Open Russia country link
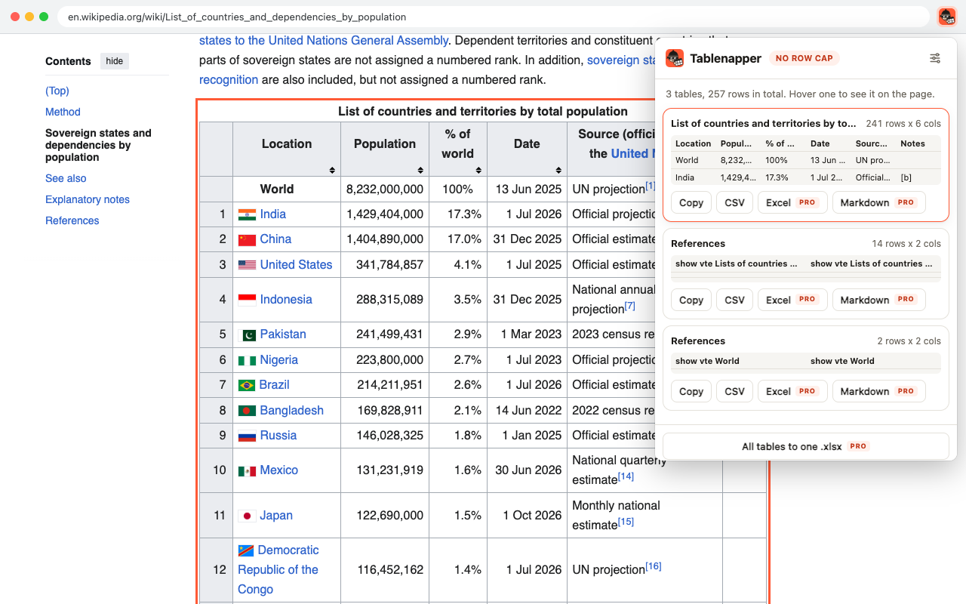This screenshot has height=604, width=966. (x=278, y=436)
